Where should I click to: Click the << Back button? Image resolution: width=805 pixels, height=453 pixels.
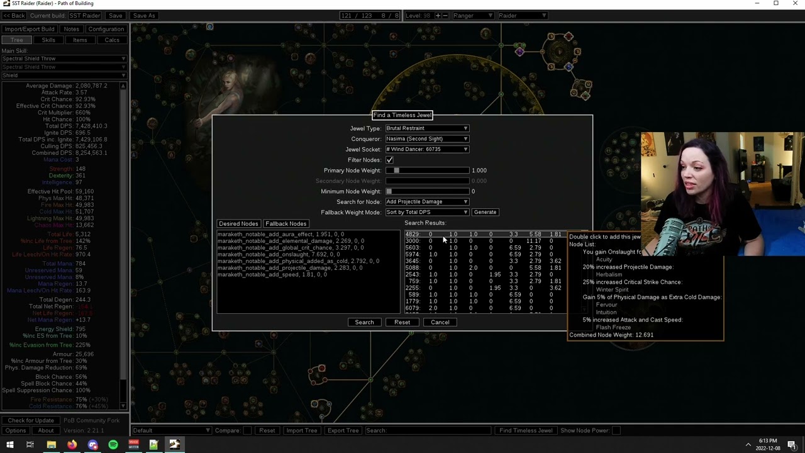(14, 15)
